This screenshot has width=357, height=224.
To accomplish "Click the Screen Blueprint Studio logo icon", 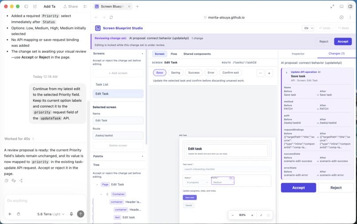I will tap(98, 28).
